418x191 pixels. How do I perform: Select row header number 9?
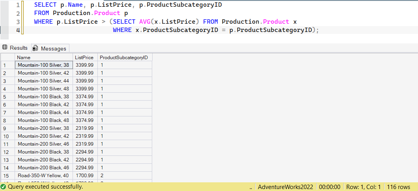pyautogui.click(x=8, y=128)
